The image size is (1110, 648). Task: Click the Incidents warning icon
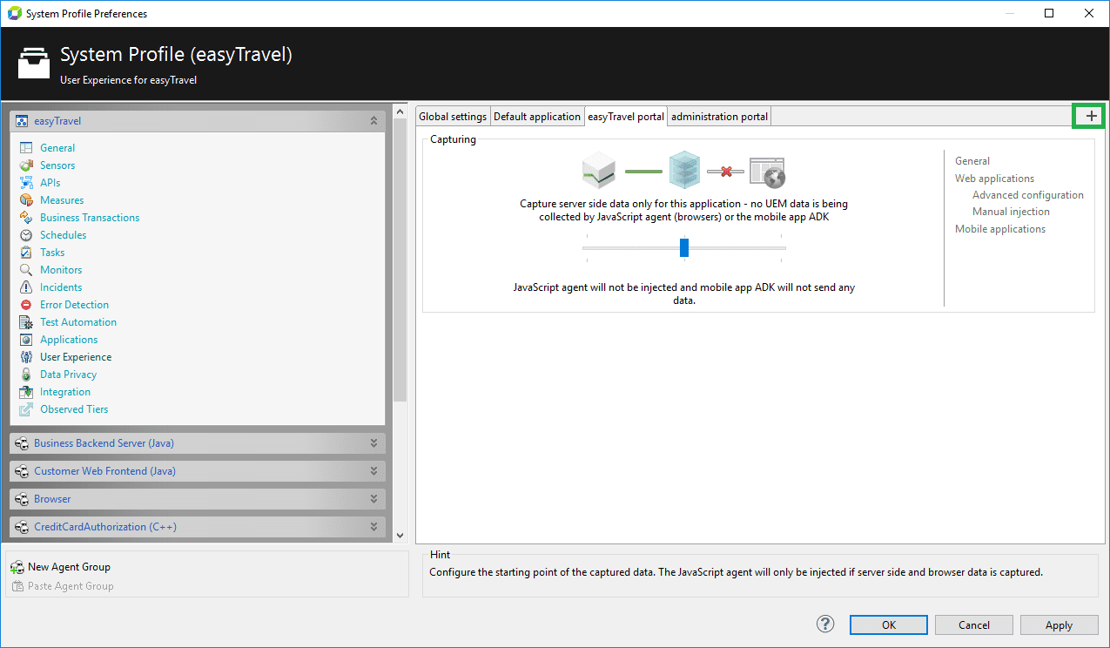coord(25,287)
